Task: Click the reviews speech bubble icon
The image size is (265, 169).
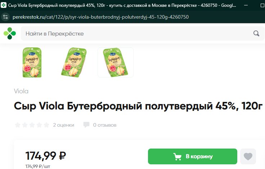Action: point(86,125)
